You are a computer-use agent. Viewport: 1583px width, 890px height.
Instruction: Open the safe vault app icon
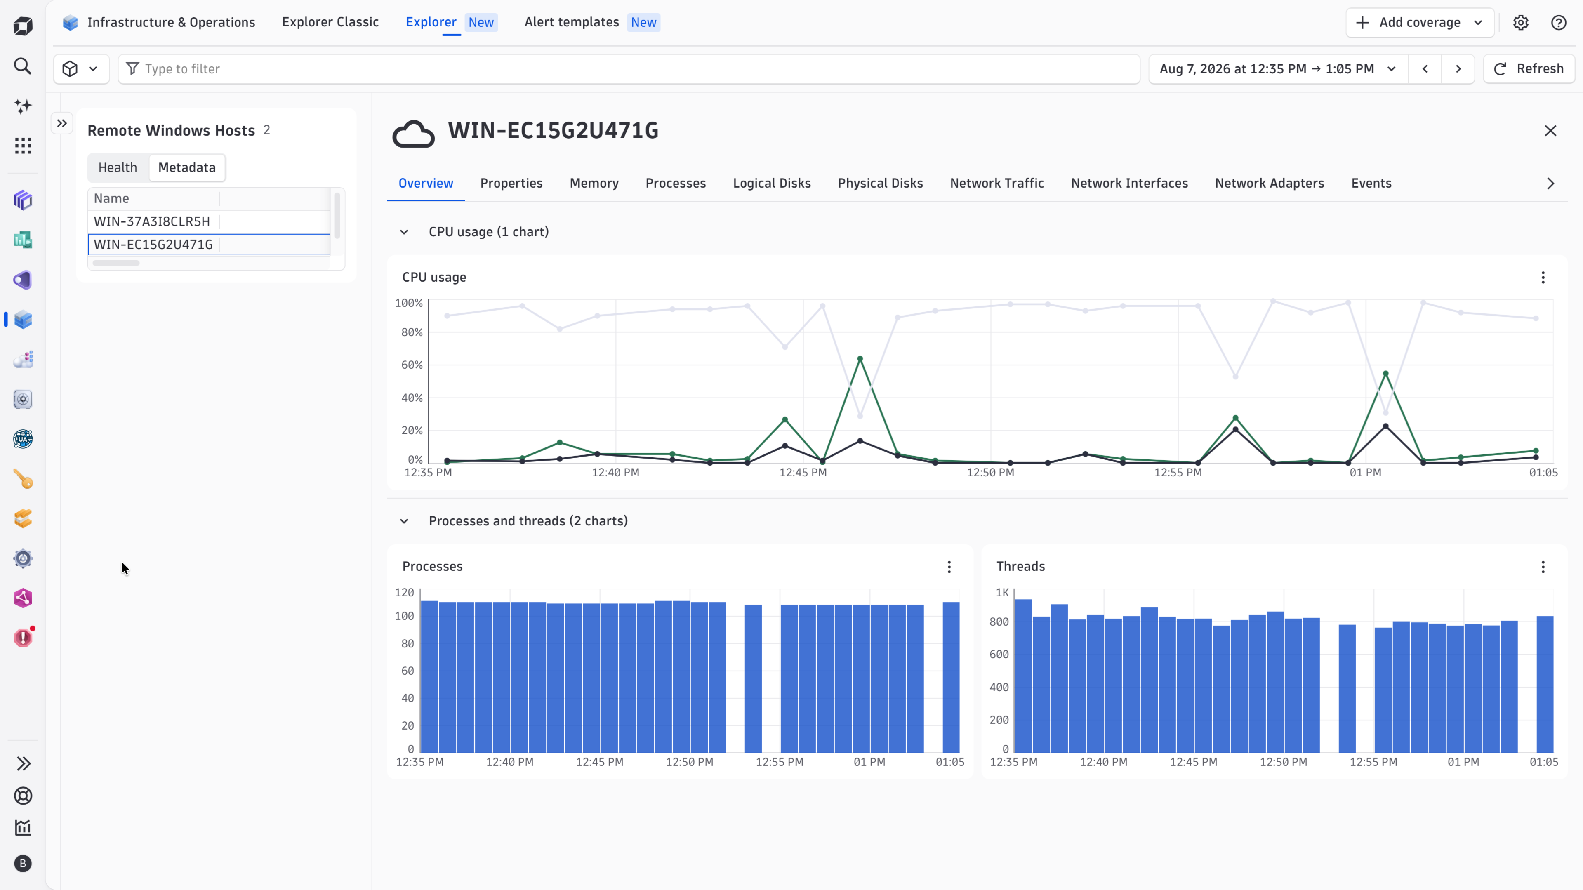[x=23, y=400]
